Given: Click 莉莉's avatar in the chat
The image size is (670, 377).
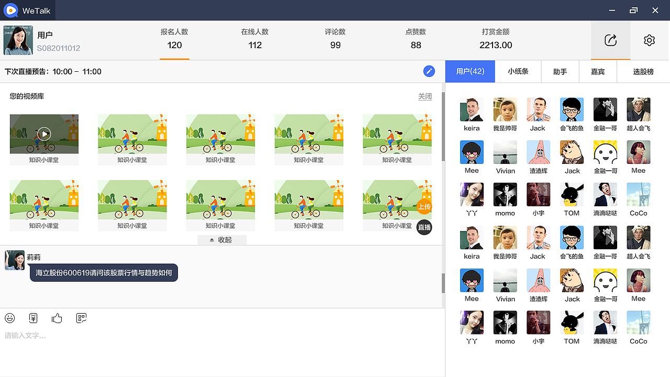Looking at the screenshot, I should point(15,260).
